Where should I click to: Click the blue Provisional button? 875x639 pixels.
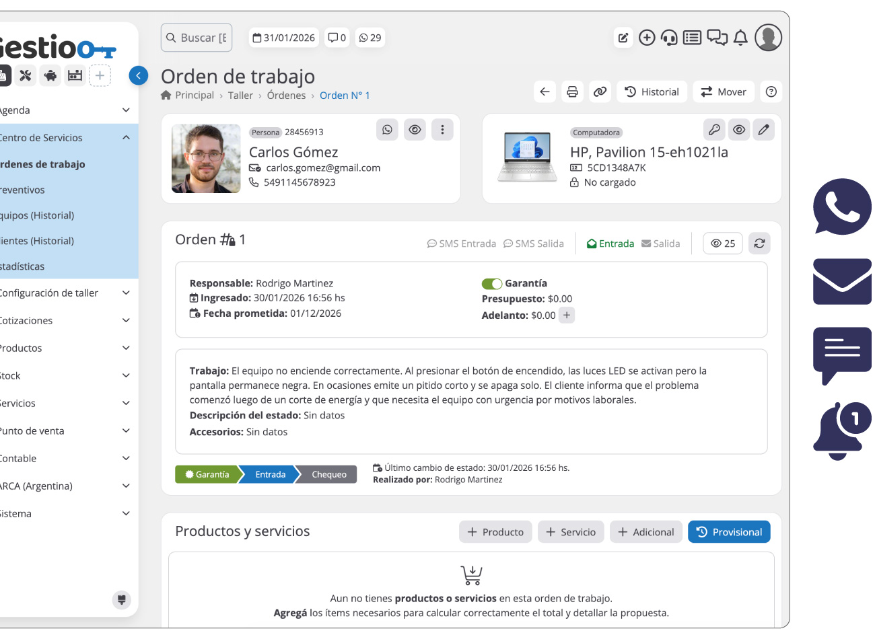tap(729, 531)
